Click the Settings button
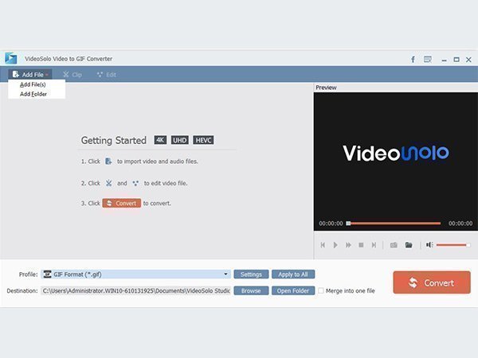This screenshot has height=358, width=478. coord(251,274)
